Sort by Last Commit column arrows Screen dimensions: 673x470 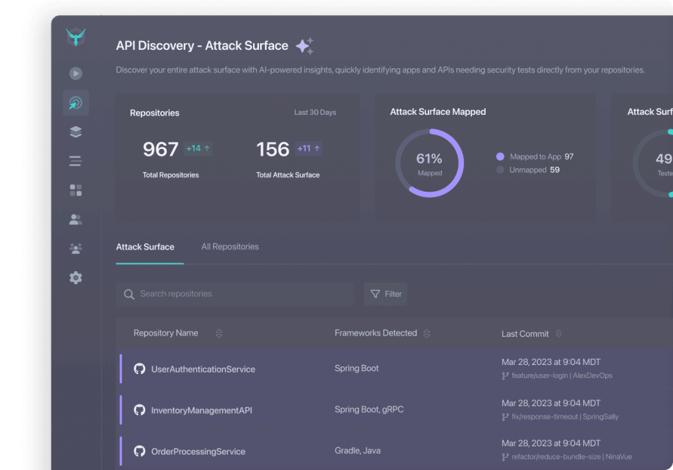tap(559, 333)
